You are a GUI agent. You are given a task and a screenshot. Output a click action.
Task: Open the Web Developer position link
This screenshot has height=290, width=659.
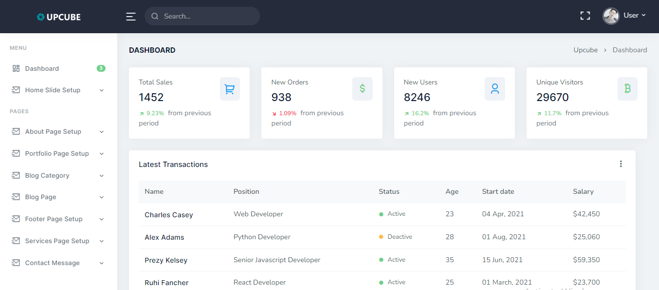pos(258,214)
